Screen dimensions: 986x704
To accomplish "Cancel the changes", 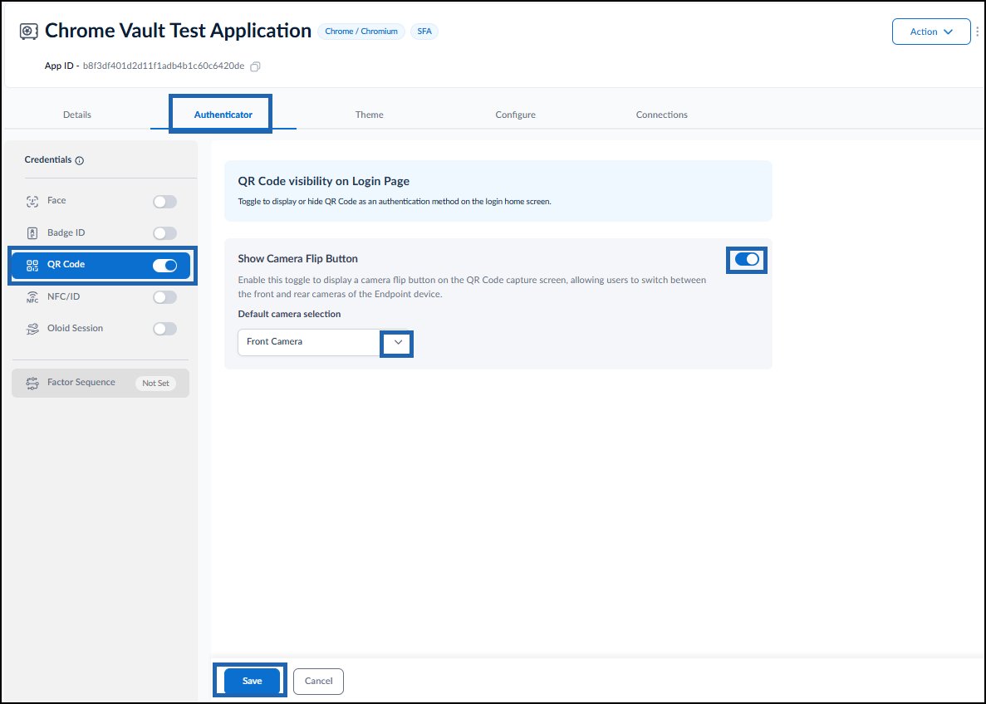I will pos(318,681).
